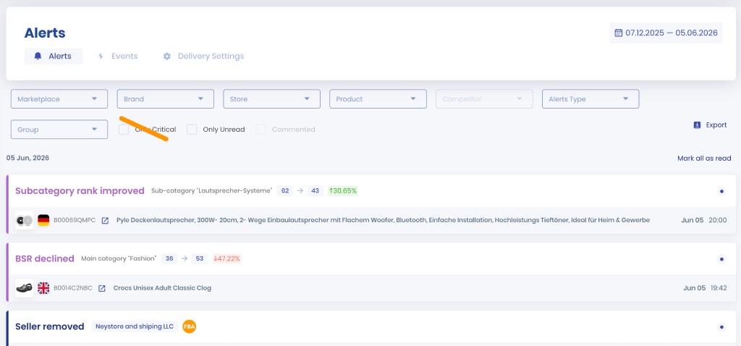Click the 05 Jun, 2026 date header

coord(27,158)
